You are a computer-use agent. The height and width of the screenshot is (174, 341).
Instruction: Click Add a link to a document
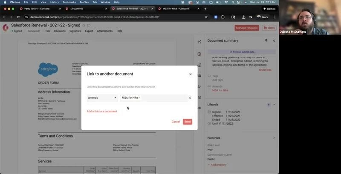click(x=102, y=111)
